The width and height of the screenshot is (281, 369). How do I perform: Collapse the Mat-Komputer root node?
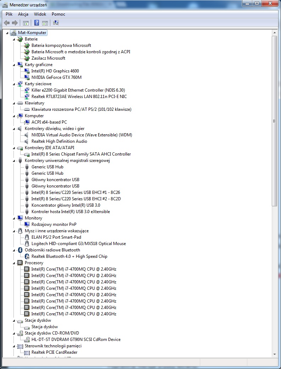click(x=7, y=33)
